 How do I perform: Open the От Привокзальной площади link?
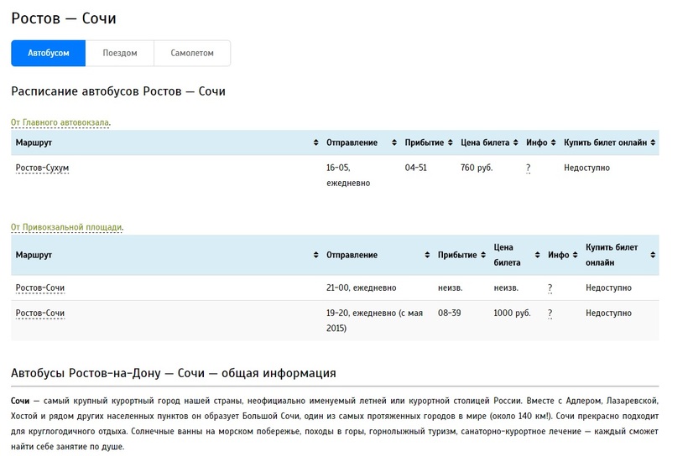coord(66,227)
